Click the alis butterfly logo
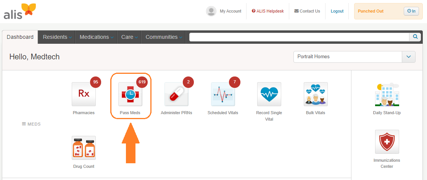427x180 pixels. 19,11
